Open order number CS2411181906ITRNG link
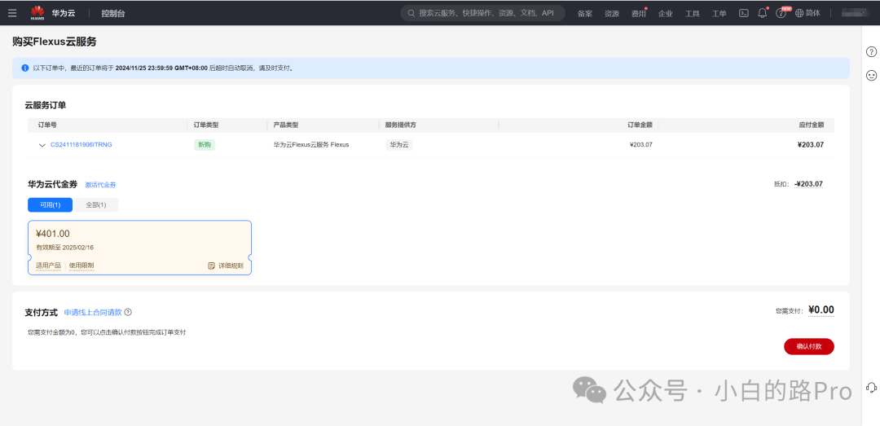 [81, 145]
